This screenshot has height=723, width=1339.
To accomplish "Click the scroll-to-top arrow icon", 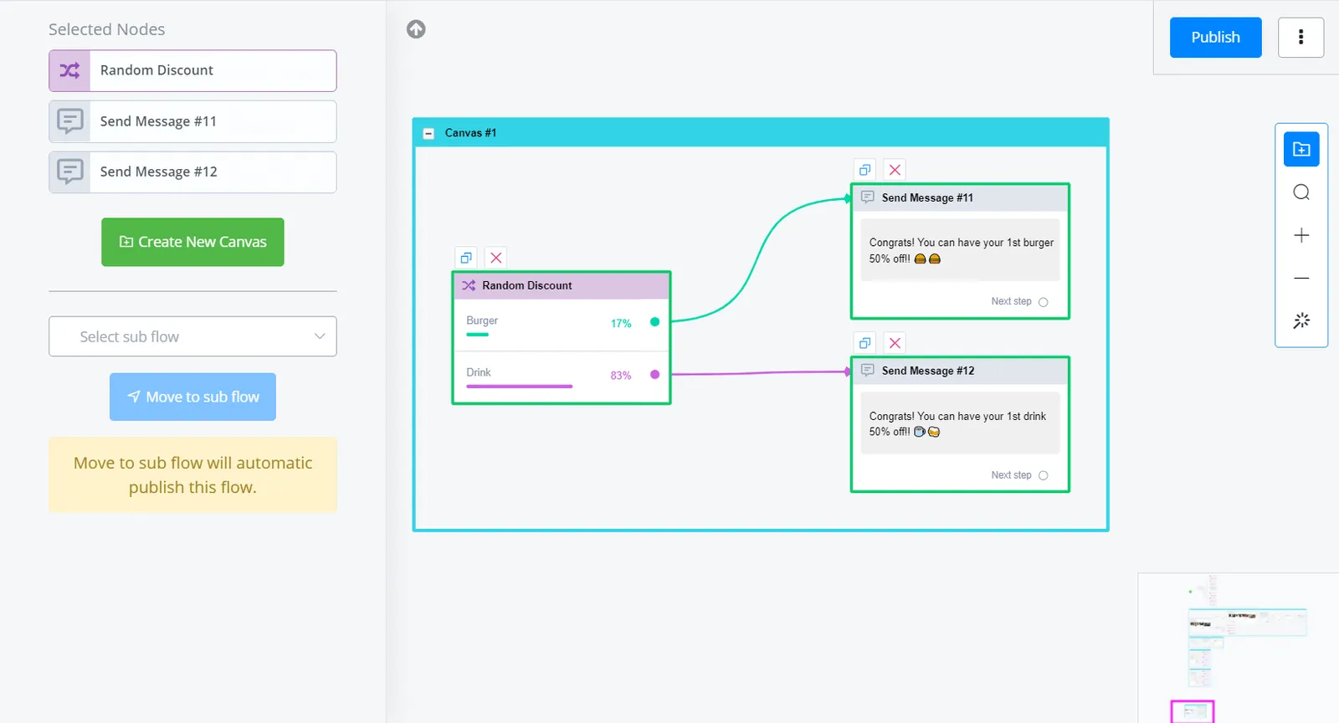I will click(416, 29).
